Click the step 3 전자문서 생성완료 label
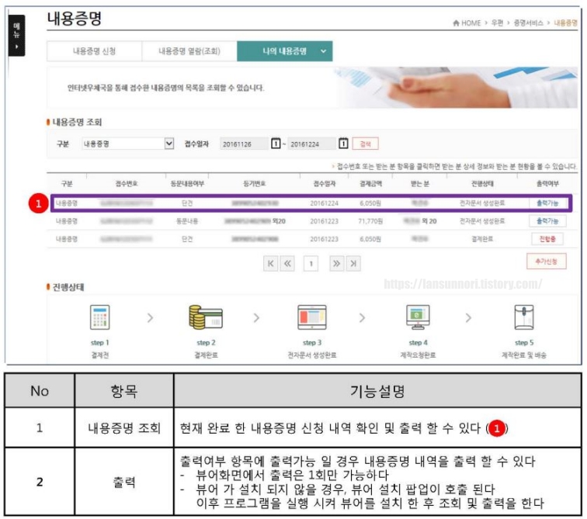 [x=312, y=355]
